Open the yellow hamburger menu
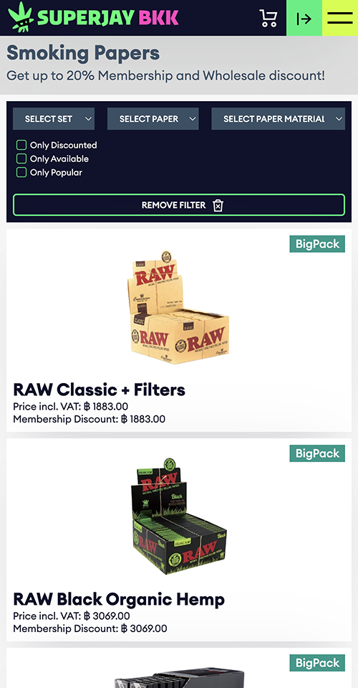The height and width of the screenshot is (688, 358). [x=340, y=18]
